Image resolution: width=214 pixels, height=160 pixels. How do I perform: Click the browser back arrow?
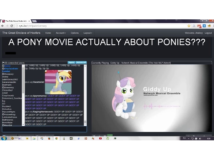coord(3,26)
